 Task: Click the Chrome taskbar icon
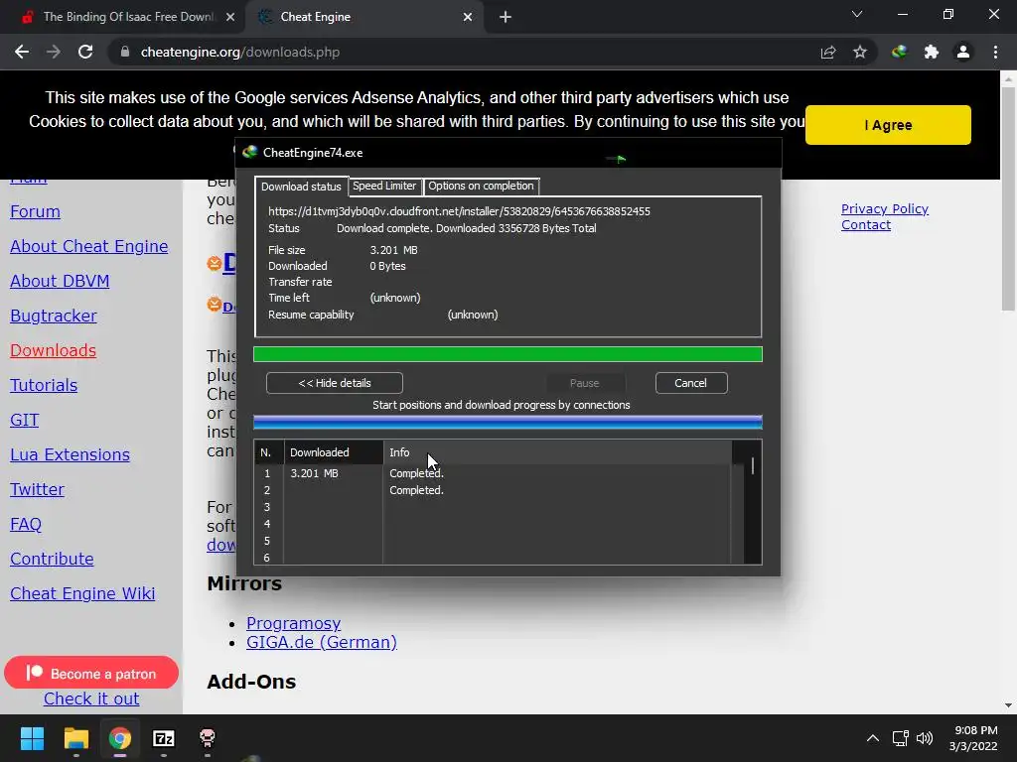pyautogui.click(x=120, y=738)
